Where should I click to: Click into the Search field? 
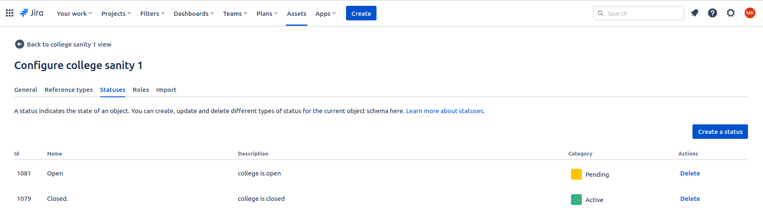(643, 13)
